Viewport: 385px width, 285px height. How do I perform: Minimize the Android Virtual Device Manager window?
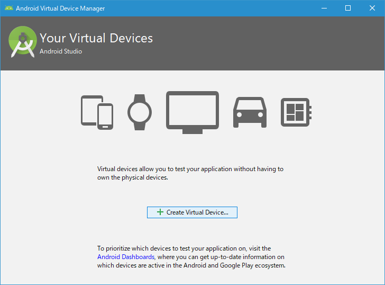[324, 8]
